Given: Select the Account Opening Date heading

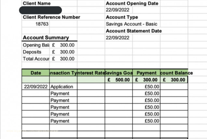Looking at the screenshot, I should [x=132, y=4].
